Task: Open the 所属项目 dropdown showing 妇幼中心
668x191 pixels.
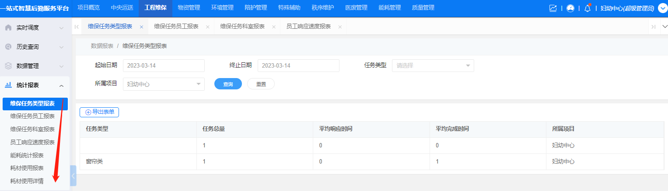Action: [x=164, y=84]
